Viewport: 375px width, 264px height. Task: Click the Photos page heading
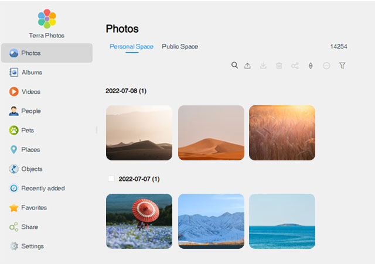tap(122, 29)
